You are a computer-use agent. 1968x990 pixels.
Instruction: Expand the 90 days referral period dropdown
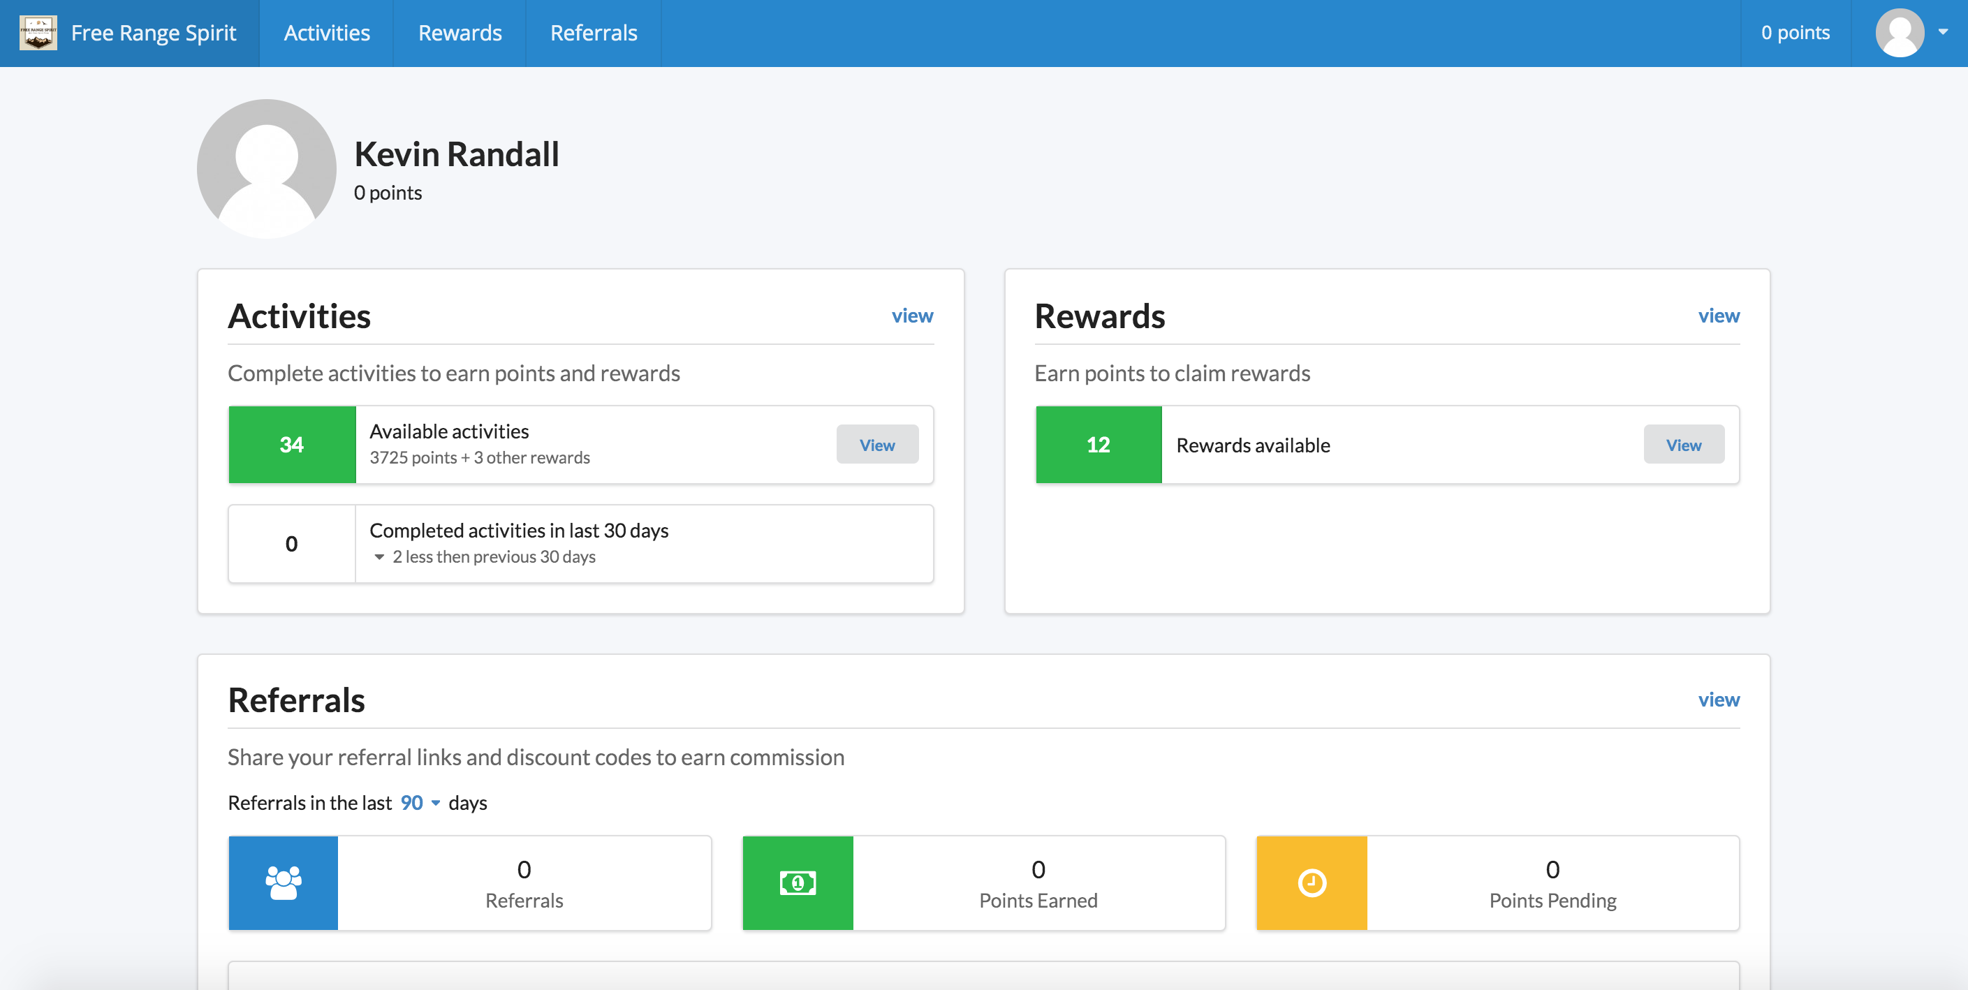tap(420, 803)
